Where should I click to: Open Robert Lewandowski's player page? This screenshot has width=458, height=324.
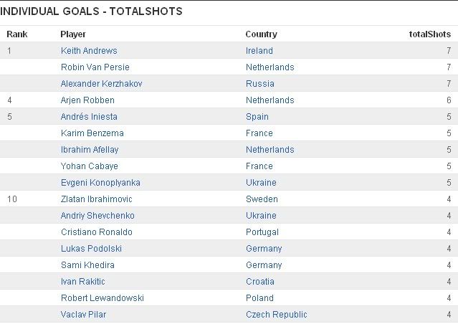(x=100, y=298)
